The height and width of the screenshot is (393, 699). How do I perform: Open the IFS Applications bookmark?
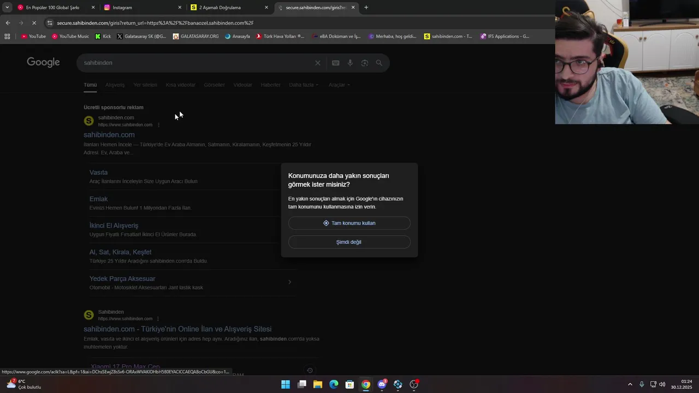tap(505, 37)
